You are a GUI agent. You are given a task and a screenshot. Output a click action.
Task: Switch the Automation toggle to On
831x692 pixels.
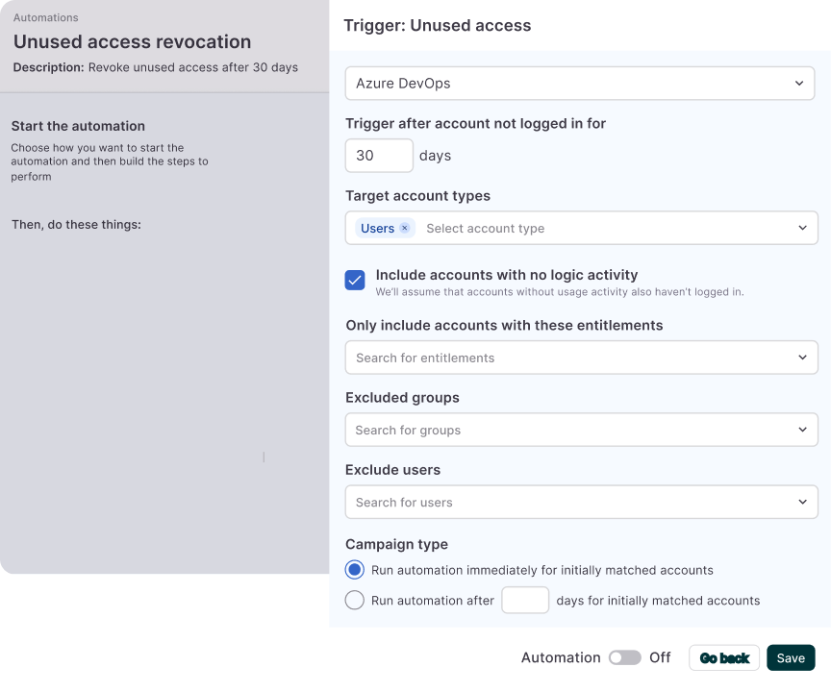(x=624, y=657)
